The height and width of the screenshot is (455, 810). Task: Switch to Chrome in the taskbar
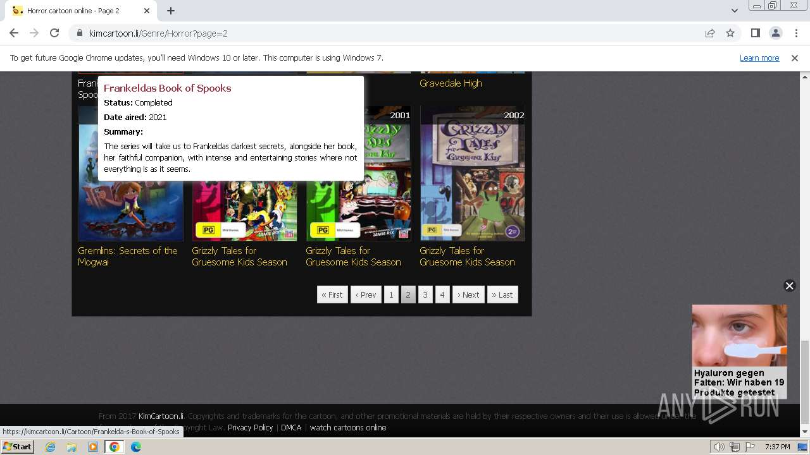tap(115, 447)
